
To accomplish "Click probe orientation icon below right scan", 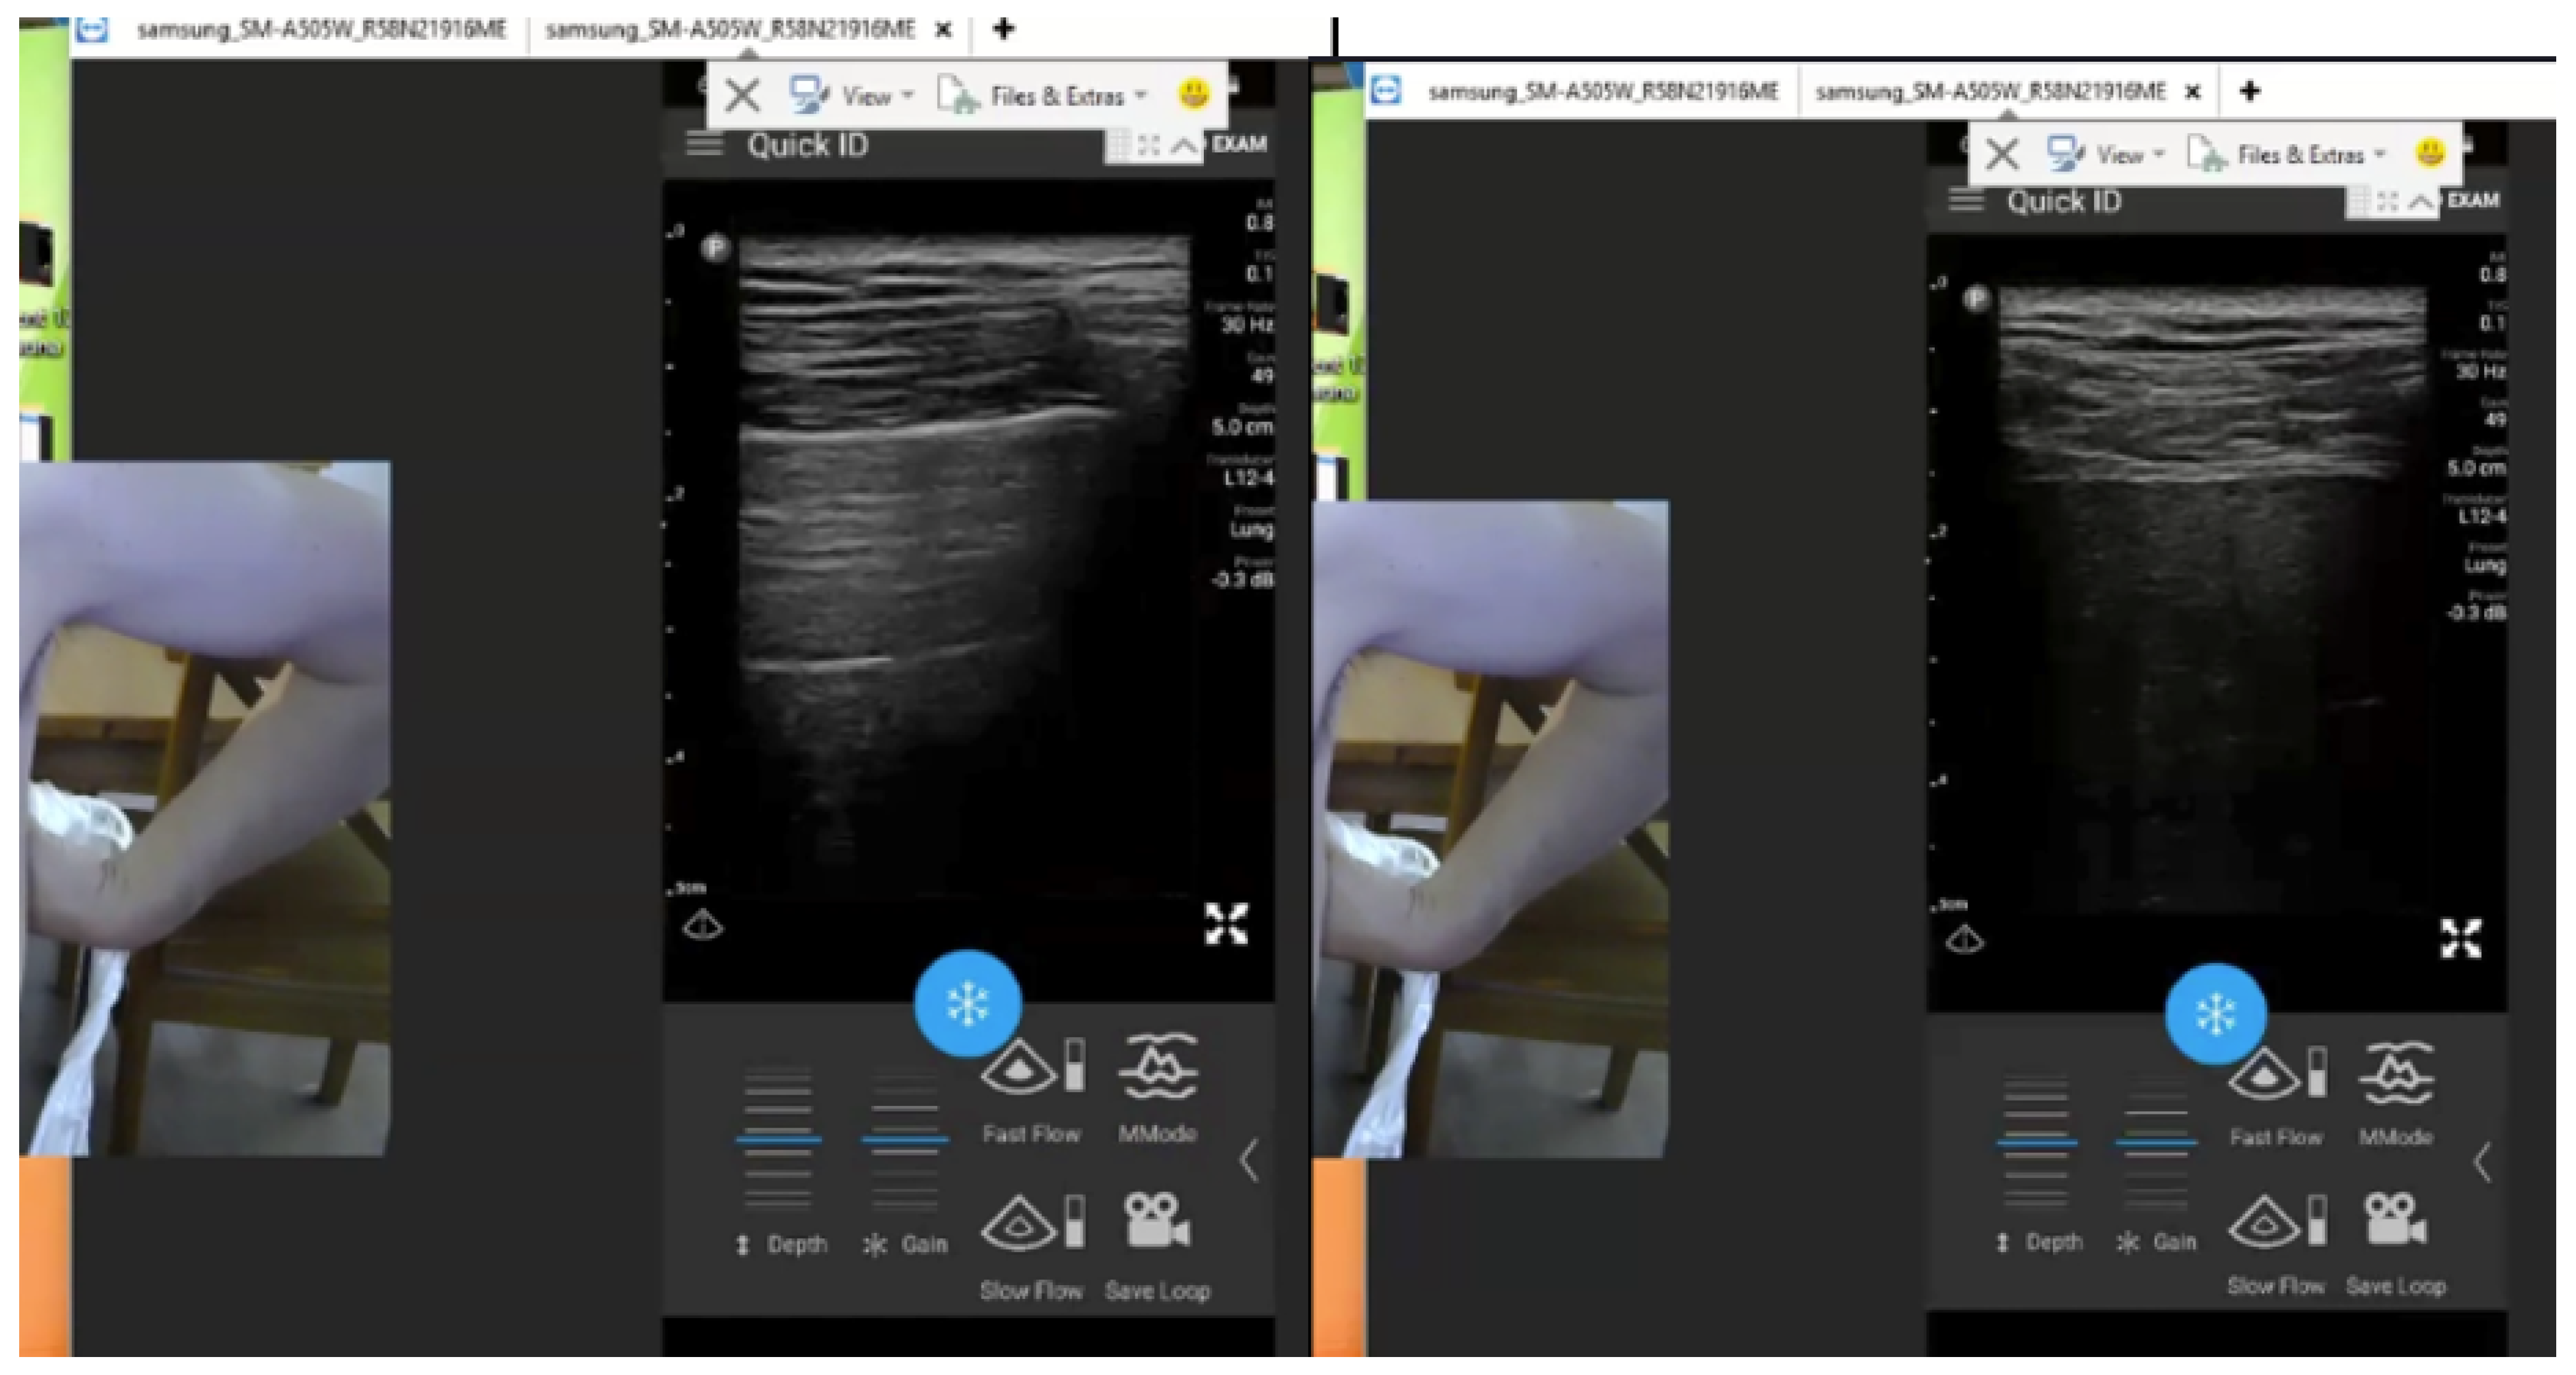I will point(1964,940).
